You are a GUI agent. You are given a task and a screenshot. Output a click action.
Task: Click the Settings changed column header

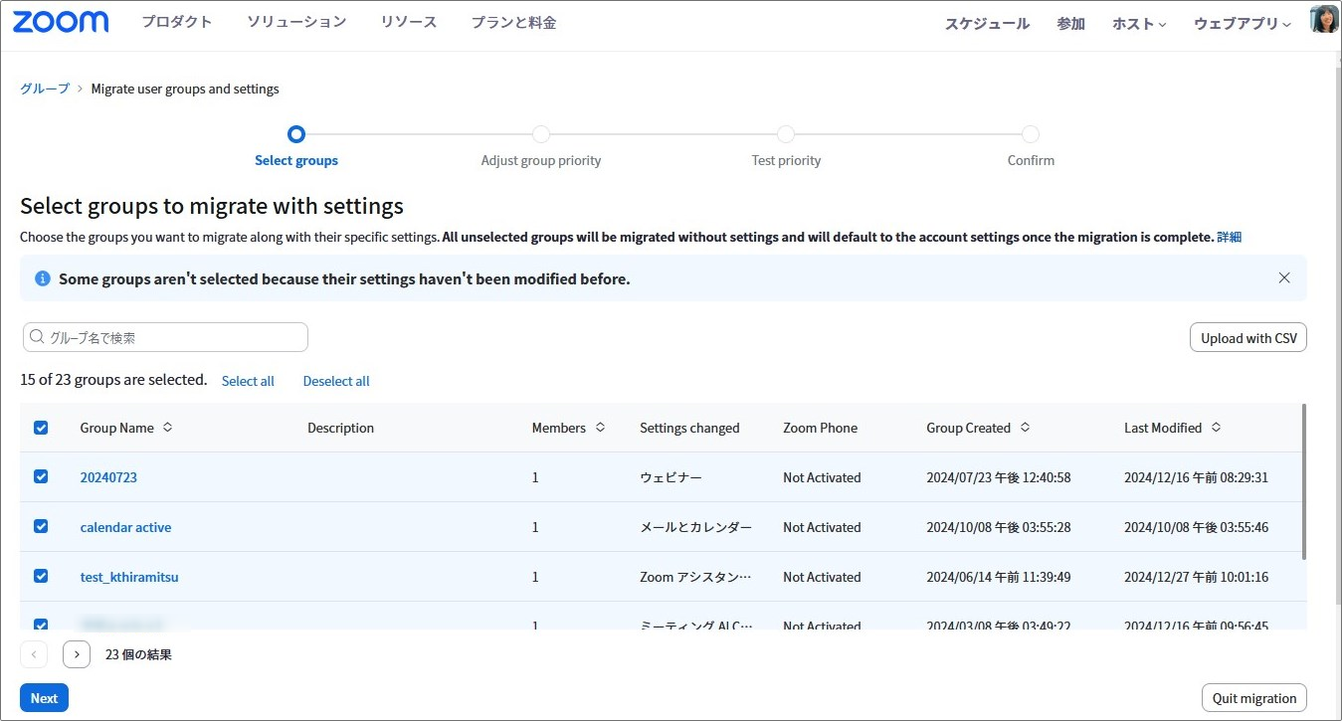click(x=689, y=428)
